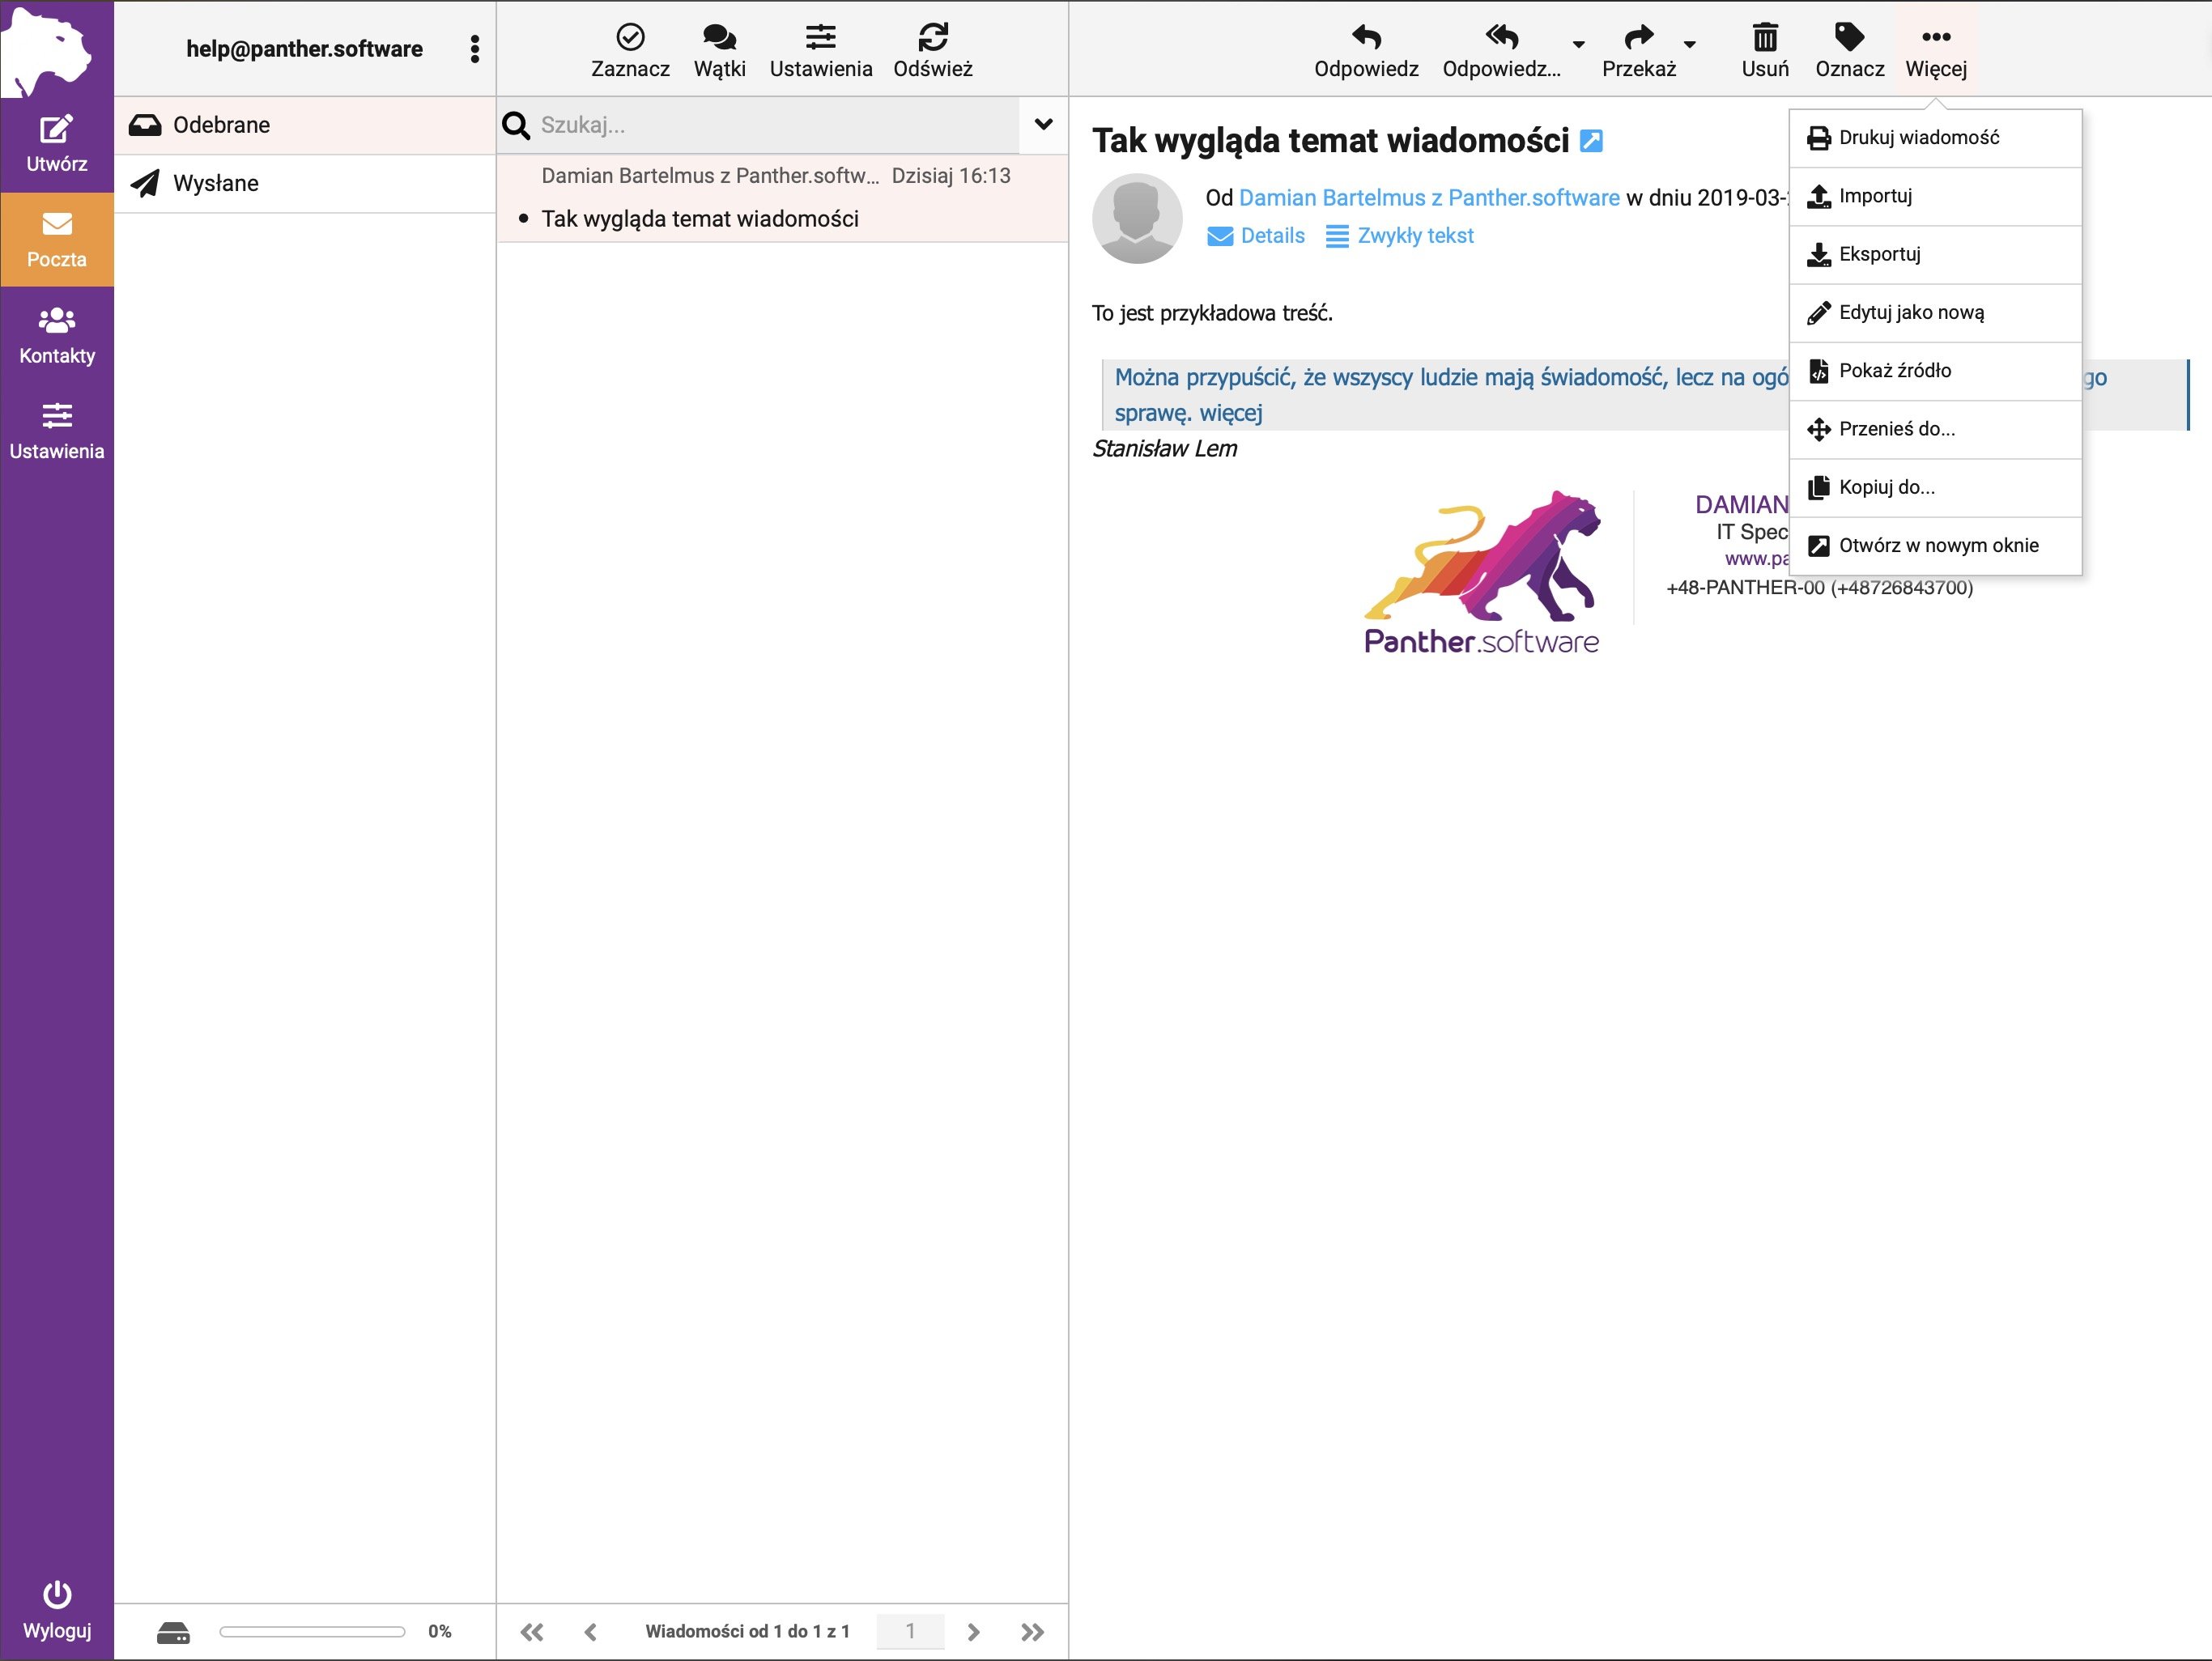This screenshot has height=1661, width=2212.
Task: Click the Szukaj search field
Action: [x=775, y=125]
